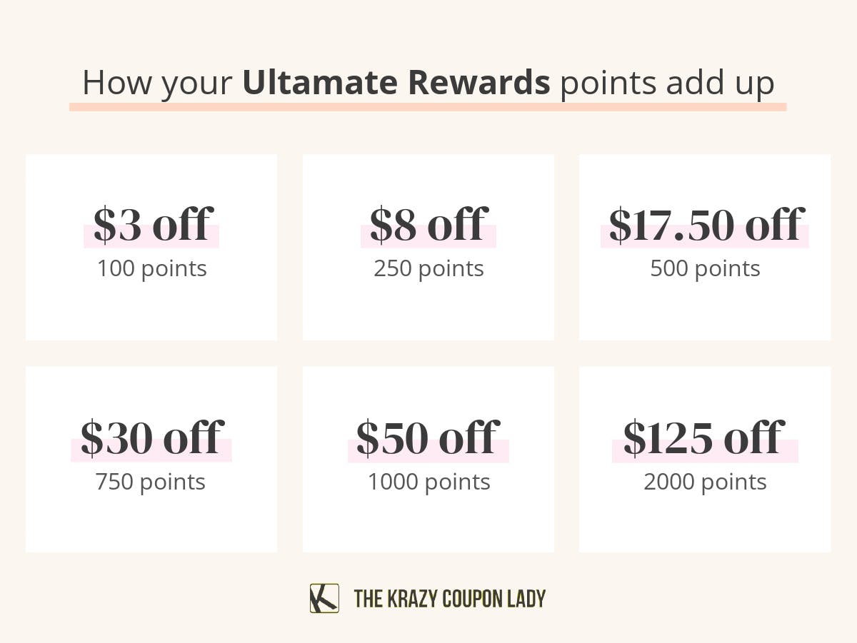Click the "2000 points" label
Viewport: 857px width, 643px height.
click(x=705, y=482)
